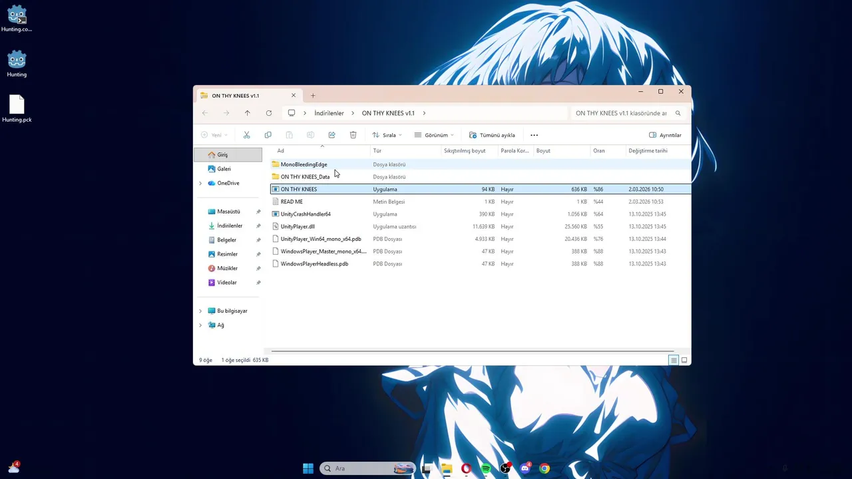Select the UnityCrashHandler64 file

click(481, 214)
